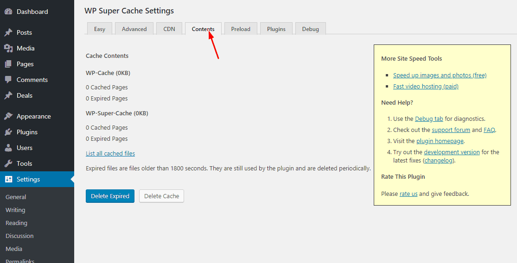Open the development version link
Viewport: 517px width, 263px height.
click(x=452, y=152)
